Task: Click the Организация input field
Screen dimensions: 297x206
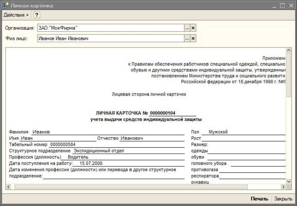Action: pyautogui.click(x=110, y=28)
